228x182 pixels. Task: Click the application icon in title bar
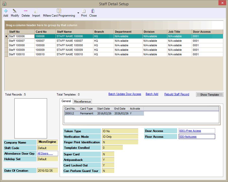coord(4,4)
